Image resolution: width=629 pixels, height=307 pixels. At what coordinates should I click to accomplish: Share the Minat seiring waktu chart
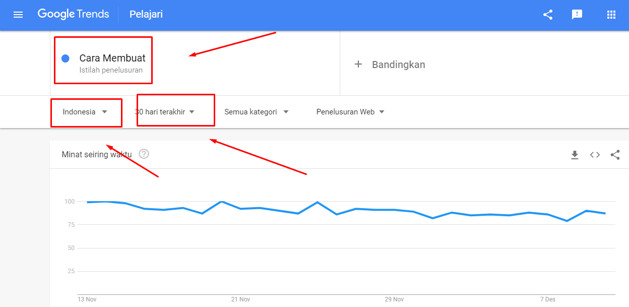(615, 155)
